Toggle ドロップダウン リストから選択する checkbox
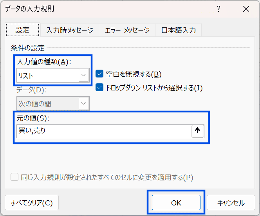Image resolution: width=260 pixels, height=216 pixels. coord(99,88)
